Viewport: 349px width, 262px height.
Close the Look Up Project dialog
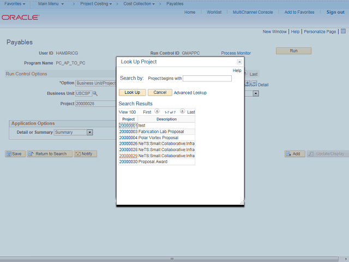click(x=239, y=62)
